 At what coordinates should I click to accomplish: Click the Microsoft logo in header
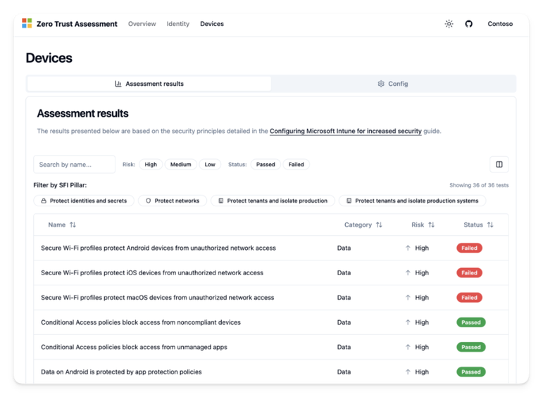(x=27, y=23)
